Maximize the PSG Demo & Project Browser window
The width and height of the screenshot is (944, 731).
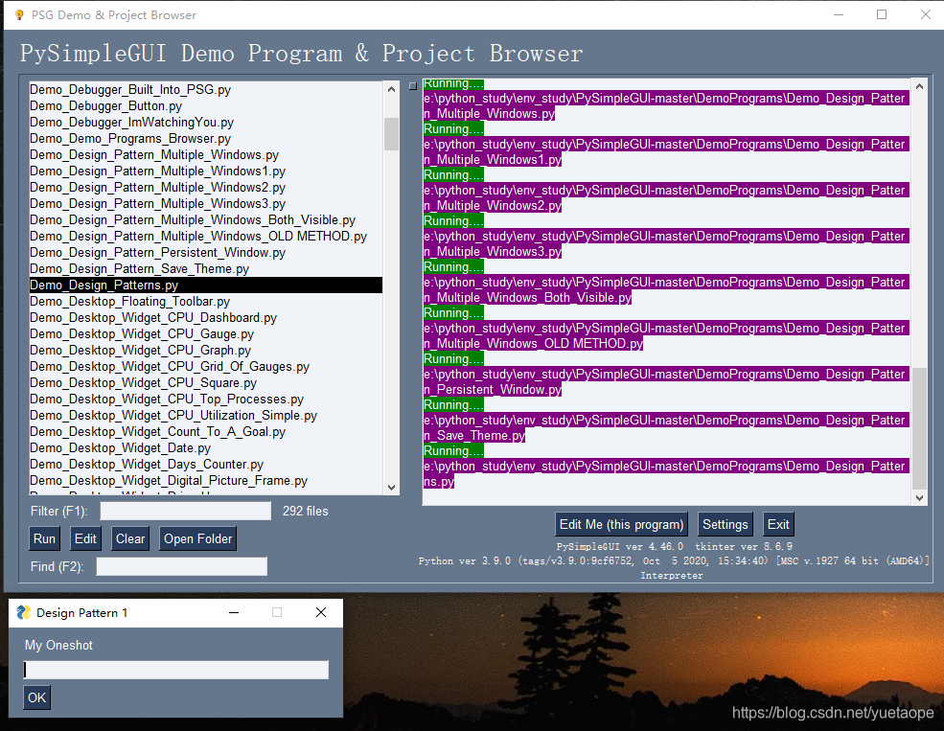click(x=882, y=14)
